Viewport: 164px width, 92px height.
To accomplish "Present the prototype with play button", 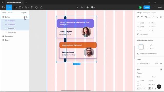I will [153, 7].
